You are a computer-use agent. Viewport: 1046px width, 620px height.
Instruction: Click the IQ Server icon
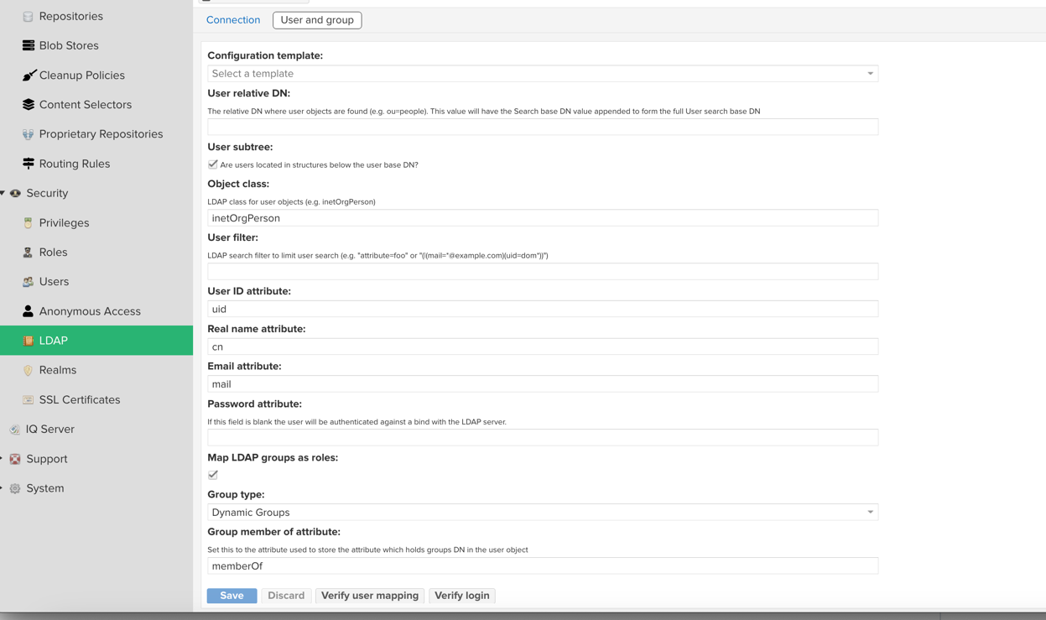15,429
